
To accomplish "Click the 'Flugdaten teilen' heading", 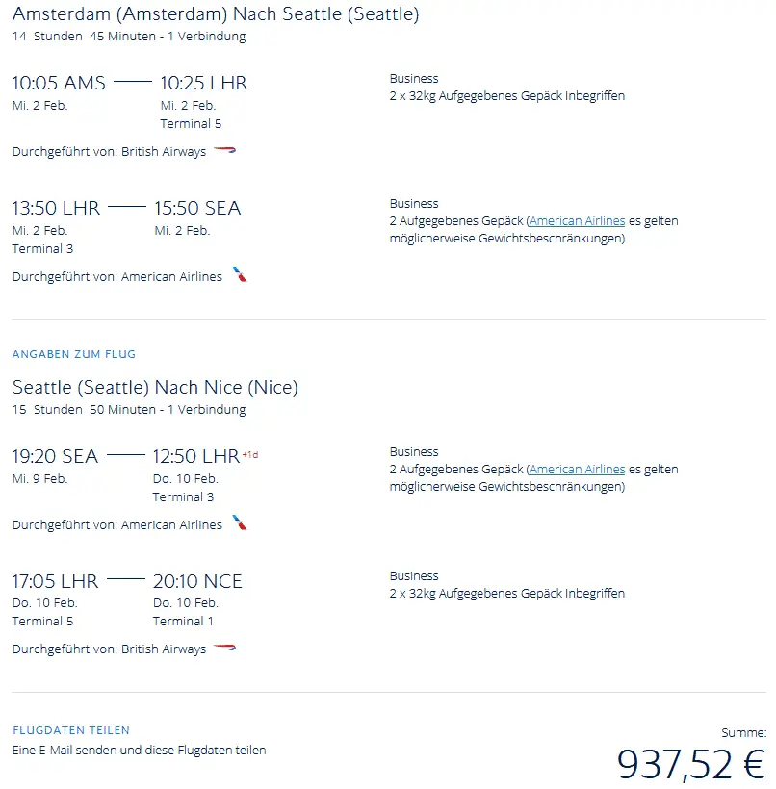I will (71, 730).
